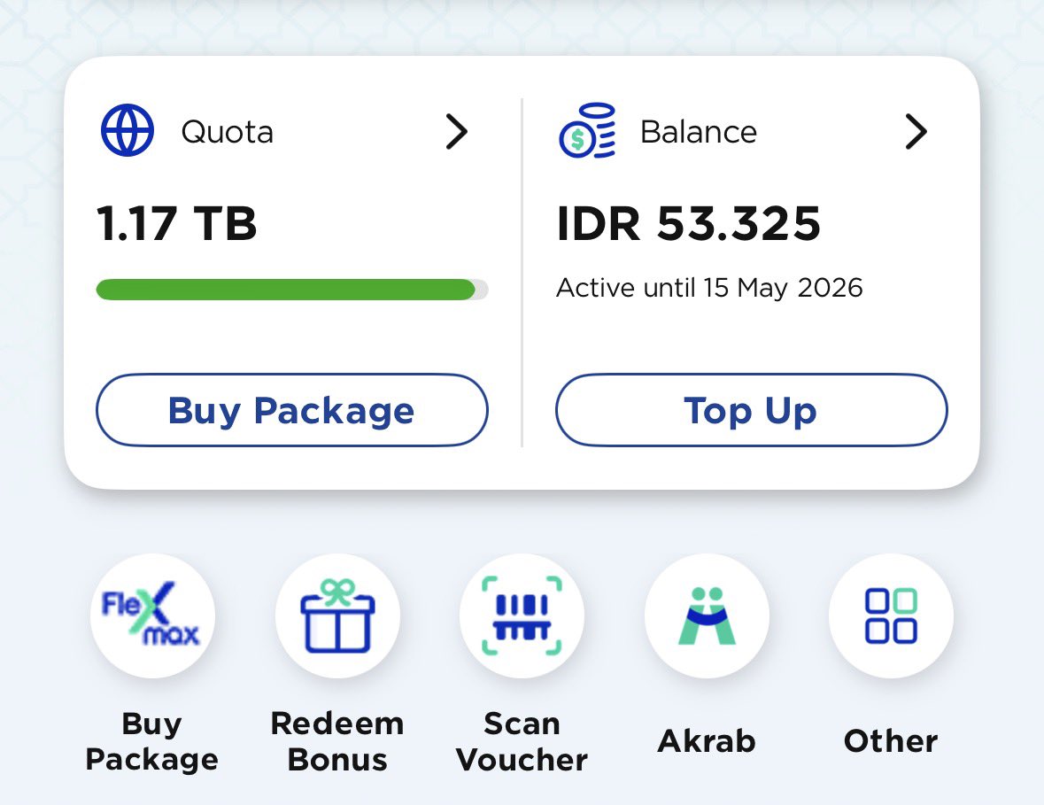Open the Akrab people icon
Screen dimensions: 1044x805
(x=708, y=615)
